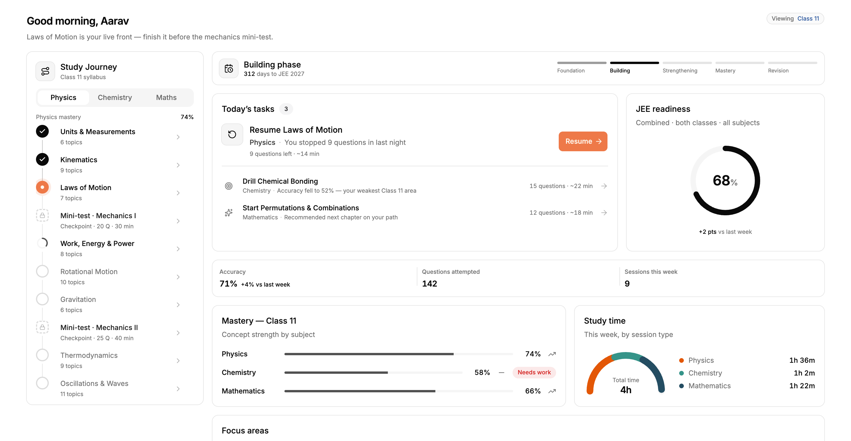
Task: Click the flat trend dash in the Chemistry mastery row
Action: coord(502,373)
